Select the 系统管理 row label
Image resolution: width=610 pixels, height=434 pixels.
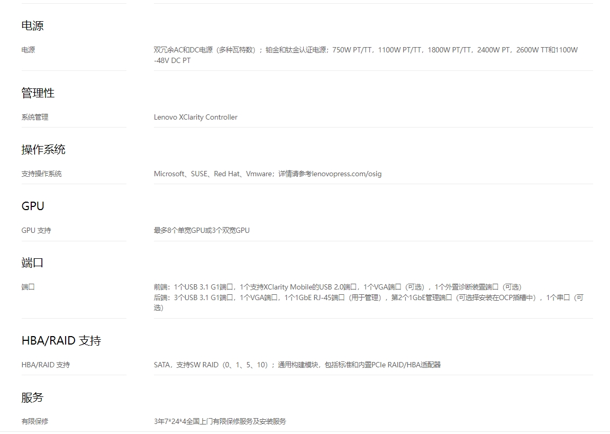34,117
